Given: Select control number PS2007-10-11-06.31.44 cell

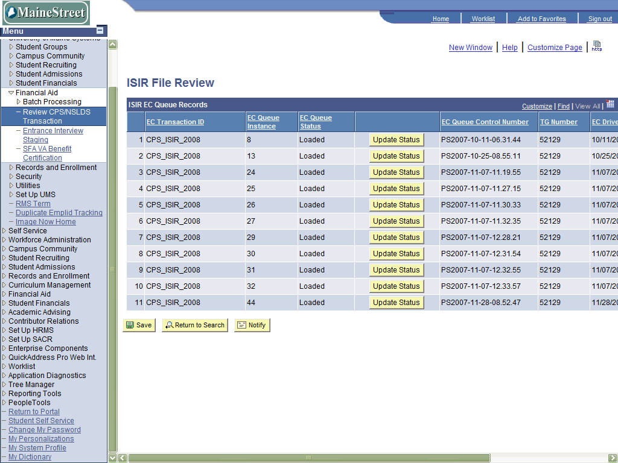Looking at the screenshot, I should (x=489, y=140).
